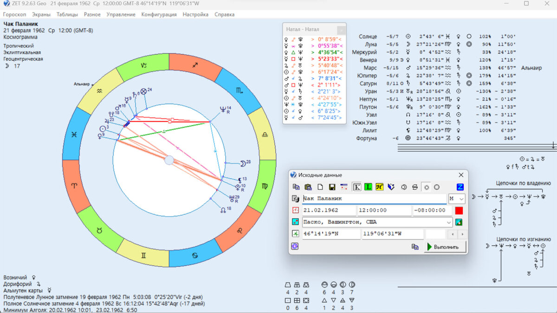Open the database table icon in dialog toolbar
This screenshot has width=557, height=313.
click(x=344, y=187)
